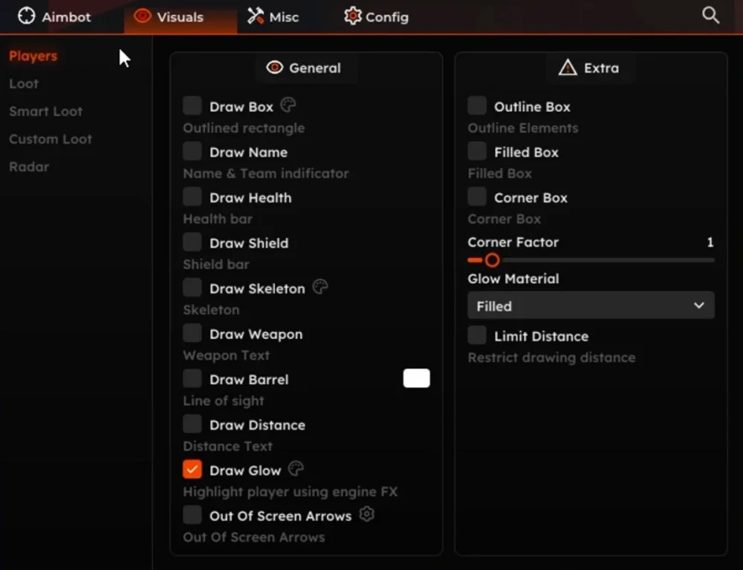This screenshot has height=570, width=743.
Task: Click the Config gear icon
Action: click(x=353, y=16)
